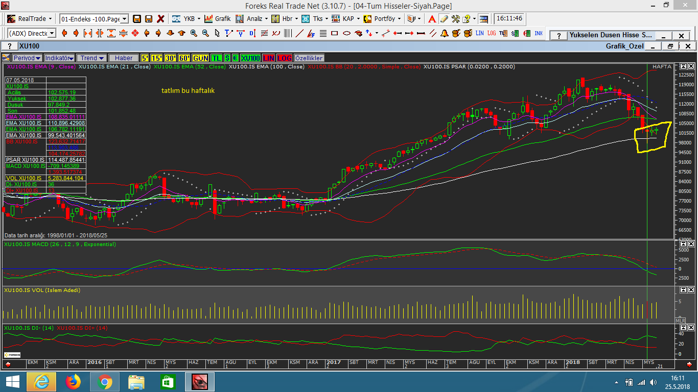This screenshot has height=392, width=698.
Task: Open the Trend dropdown
Action: point(92,58)
